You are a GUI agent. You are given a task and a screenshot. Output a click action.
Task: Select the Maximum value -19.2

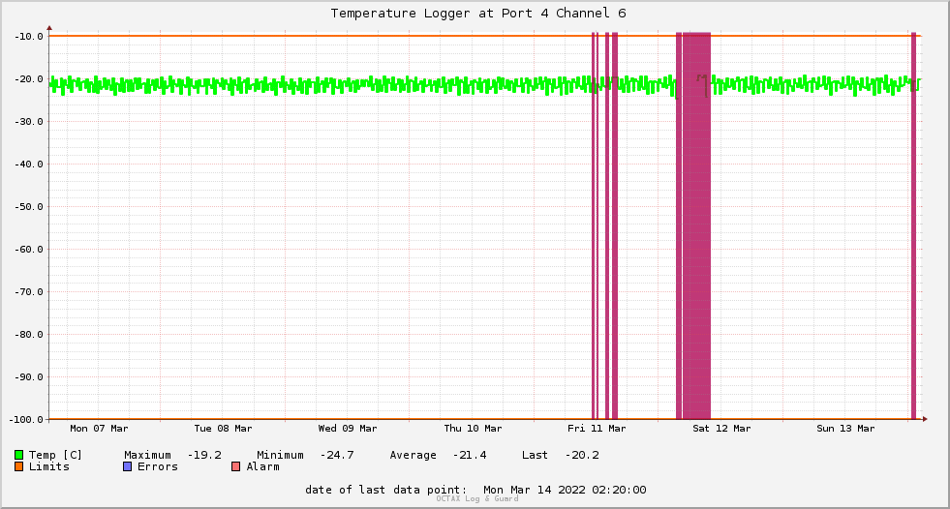[204, 455]
